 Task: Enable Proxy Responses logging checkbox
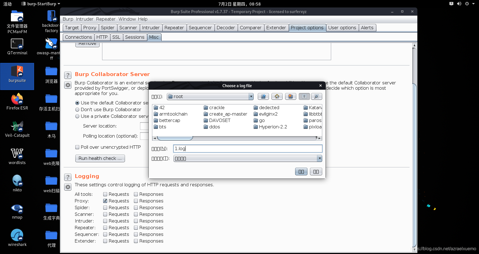point(136,201)
